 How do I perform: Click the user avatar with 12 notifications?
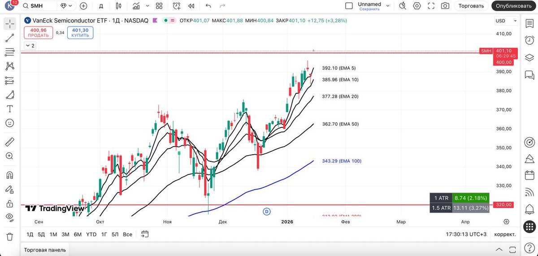pos(10,6)
